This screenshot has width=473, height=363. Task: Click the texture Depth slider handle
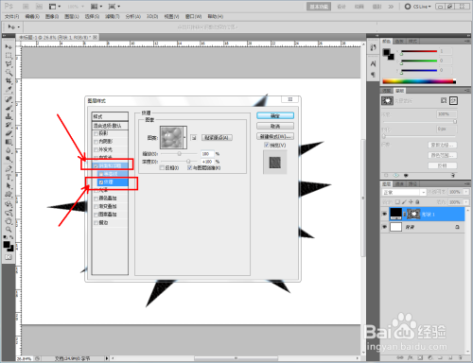[188, 162]
